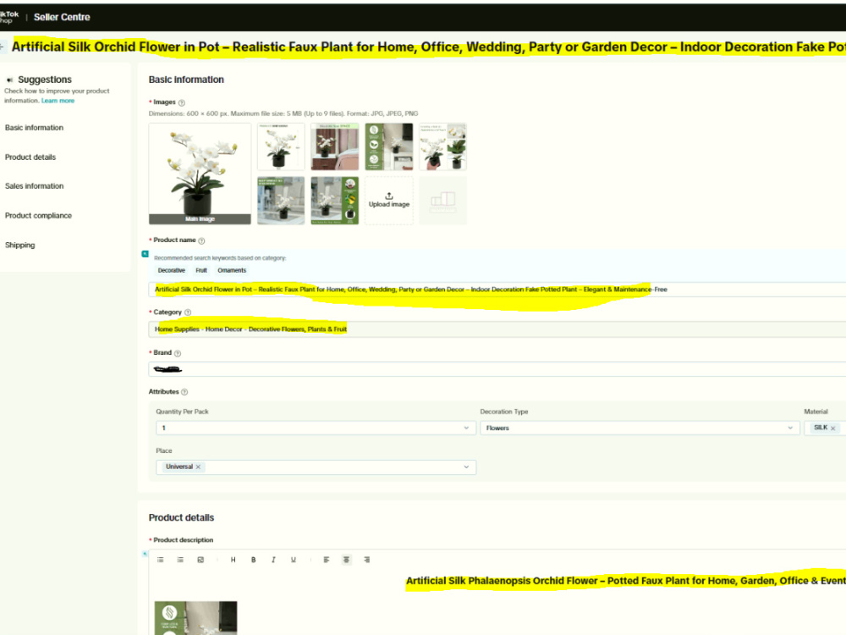The width and height of the screenshot is (846, 635).
Task: Toggle italic formatting in the description editor
Action: [273, 560]
